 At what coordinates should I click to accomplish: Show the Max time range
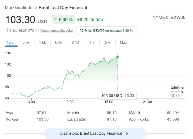[x=124, y=42]
